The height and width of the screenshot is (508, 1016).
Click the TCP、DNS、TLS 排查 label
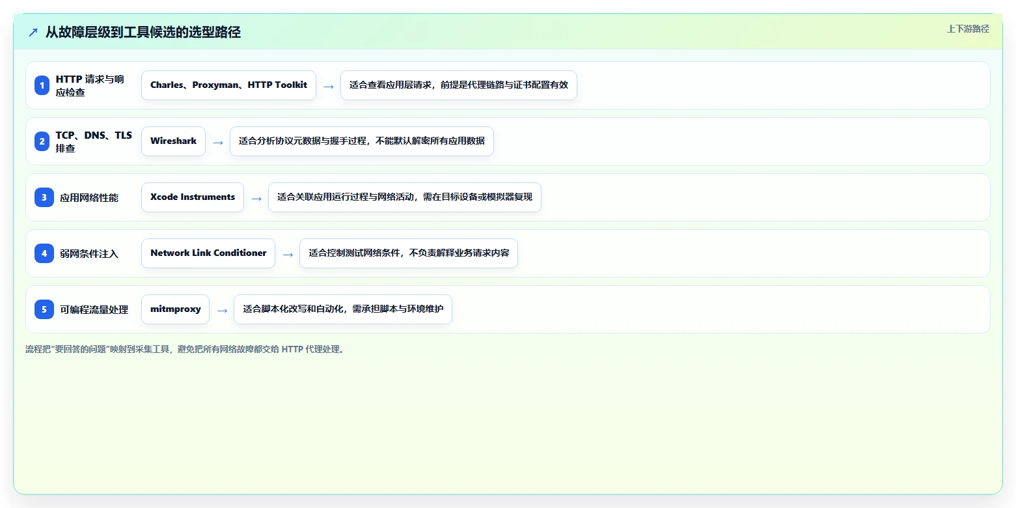(94, 141)
